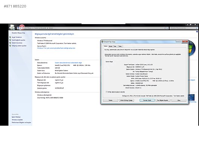This screenshot has width=199, height=149.
Task: Open the Windows Update link in sidebar
Action: coord(17,120)
